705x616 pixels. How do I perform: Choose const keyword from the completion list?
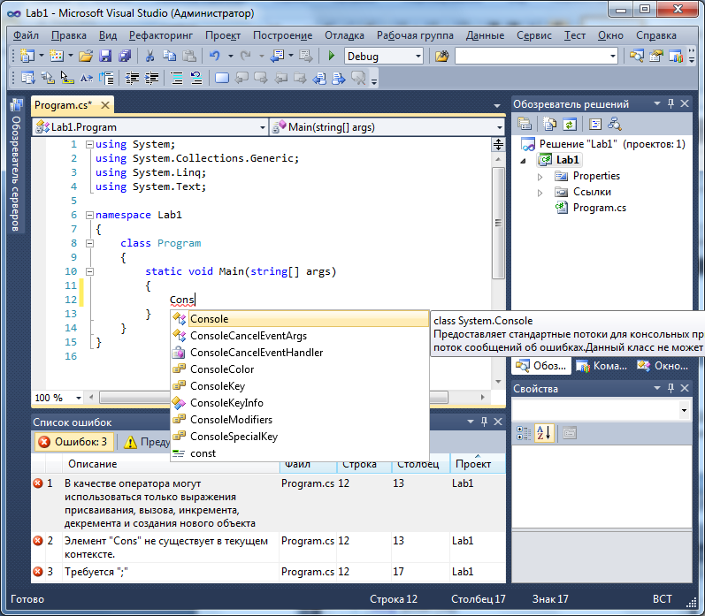coord(300,453)
